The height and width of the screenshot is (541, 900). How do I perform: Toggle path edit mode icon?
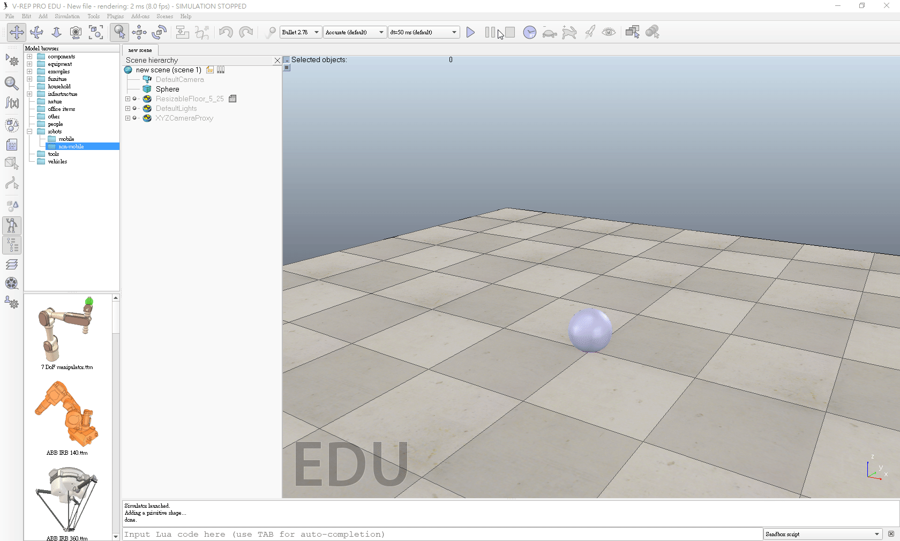(x=12, y=184)
